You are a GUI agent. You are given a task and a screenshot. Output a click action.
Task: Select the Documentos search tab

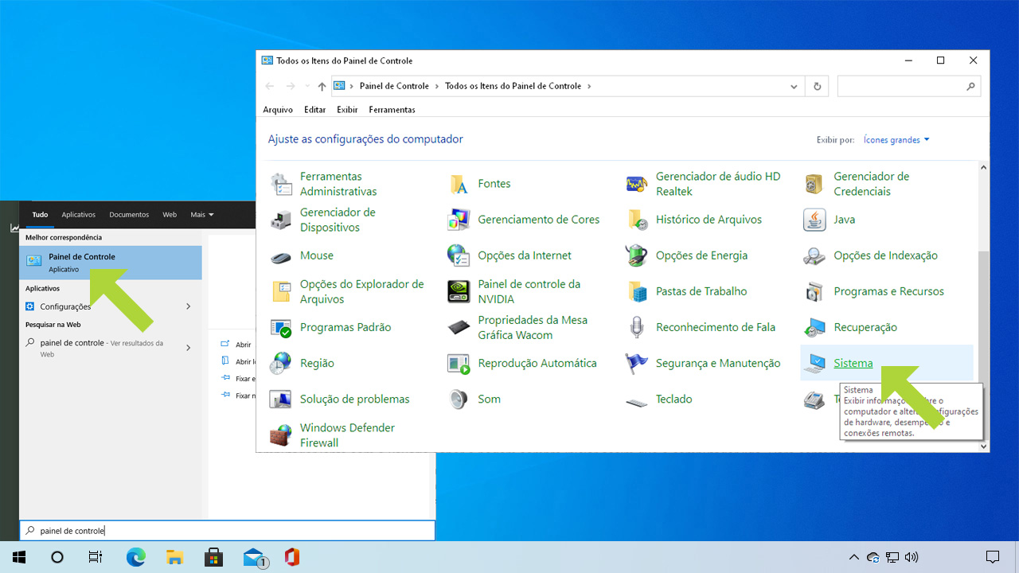(x=129, y=215)
